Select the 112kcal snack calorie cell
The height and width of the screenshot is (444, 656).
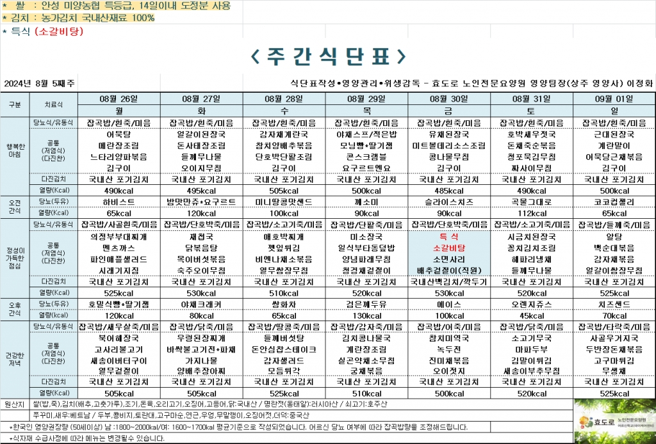532,213
